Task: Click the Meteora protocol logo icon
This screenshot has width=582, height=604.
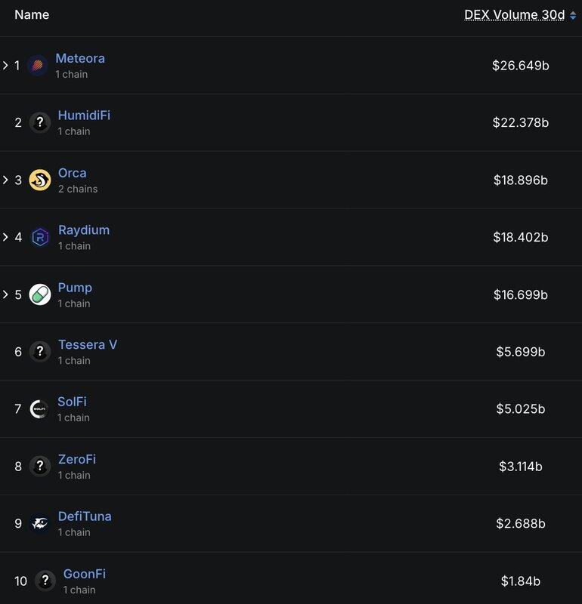Action: 37,65
